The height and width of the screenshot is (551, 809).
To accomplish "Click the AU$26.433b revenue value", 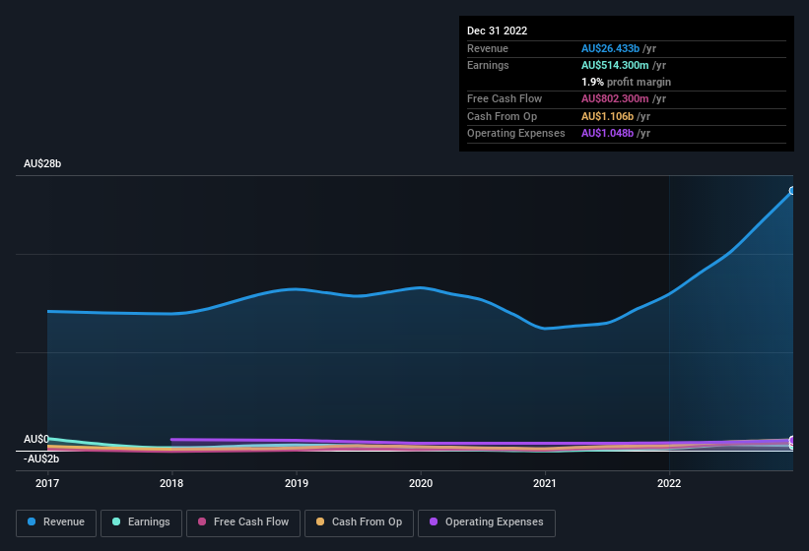I will 610,48.
